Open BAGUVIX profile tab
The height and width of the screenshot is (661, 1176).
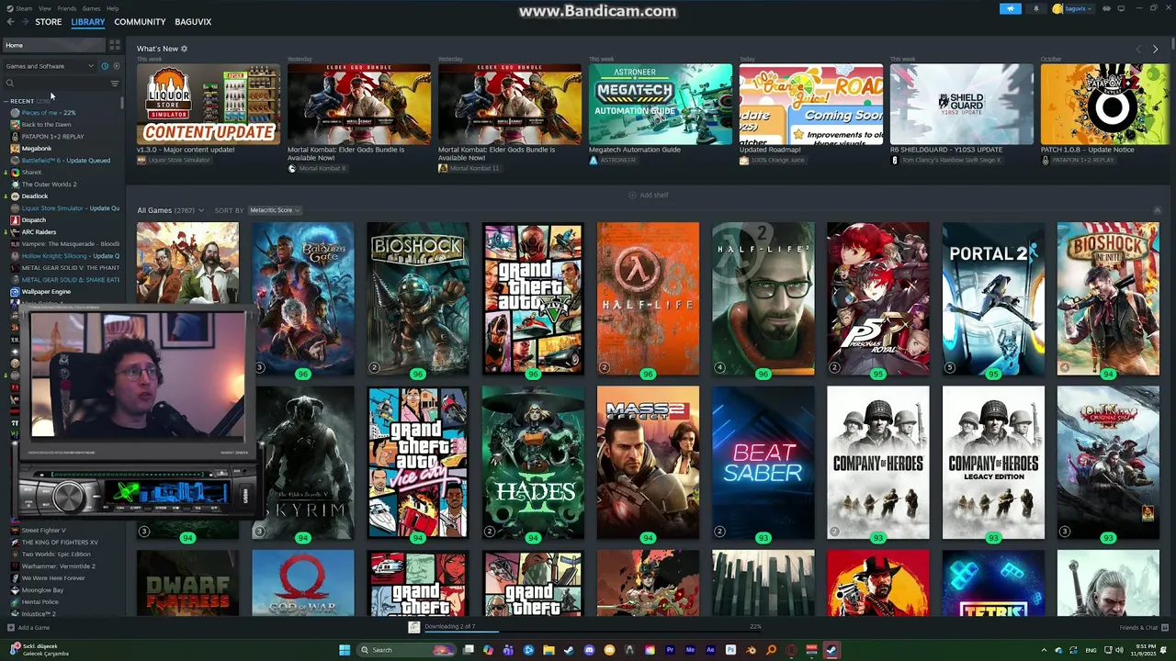[x=193, y=21]
